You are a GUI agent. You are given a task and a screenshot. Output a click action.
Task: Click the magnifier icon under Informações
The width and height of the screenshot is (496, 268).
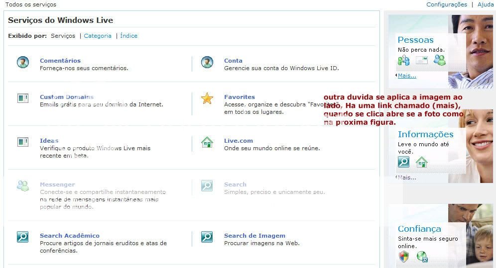point(403,162)
